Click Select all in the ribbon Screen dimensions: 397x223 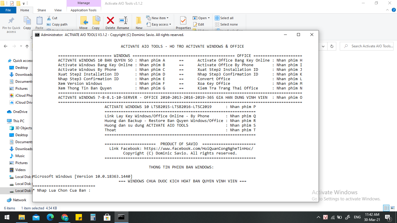(224, 18)
